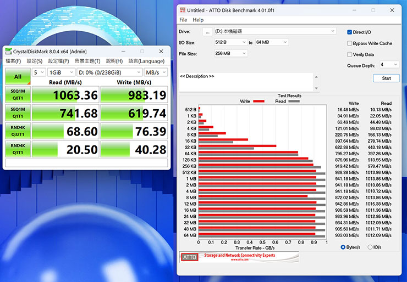This screenshot has height=282, width=407.
Task: Click the All button in CrystalDiskMark
Action: (18, 76)
